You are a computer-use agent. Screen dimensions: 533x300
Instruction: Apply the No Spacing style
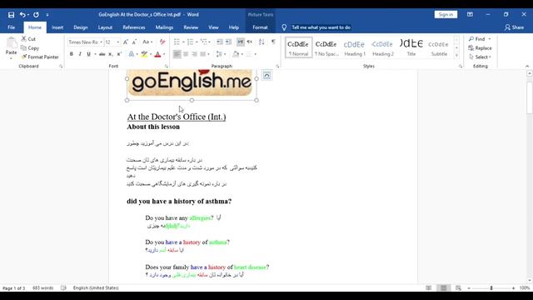(x=326, y=48)
